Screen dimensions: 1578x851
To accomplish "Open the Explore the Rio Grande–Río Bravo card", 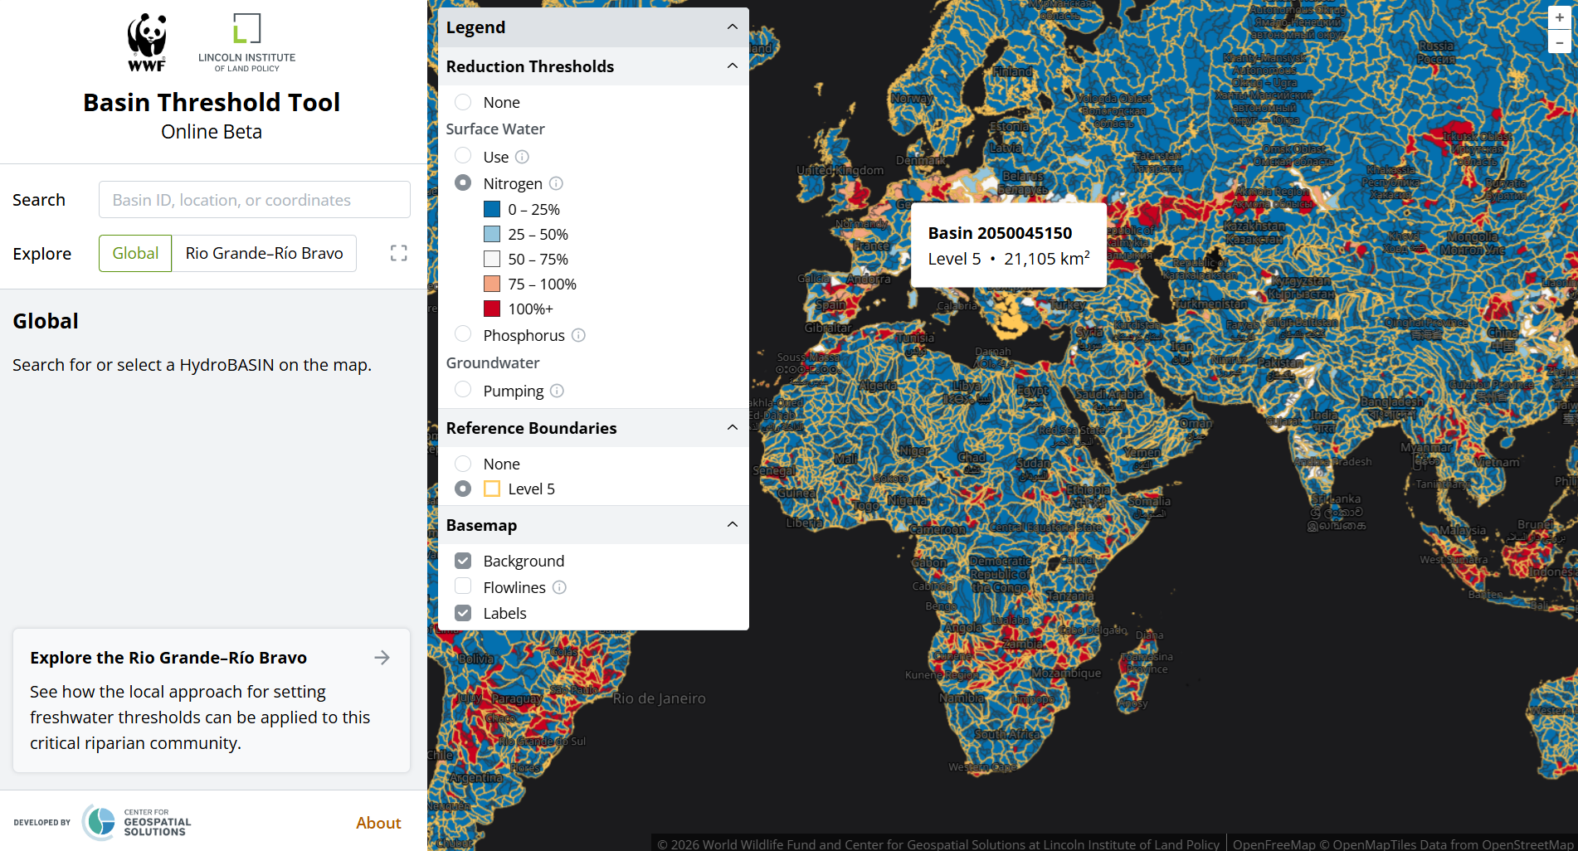I will pyautogui.click(x=212, y=700).
